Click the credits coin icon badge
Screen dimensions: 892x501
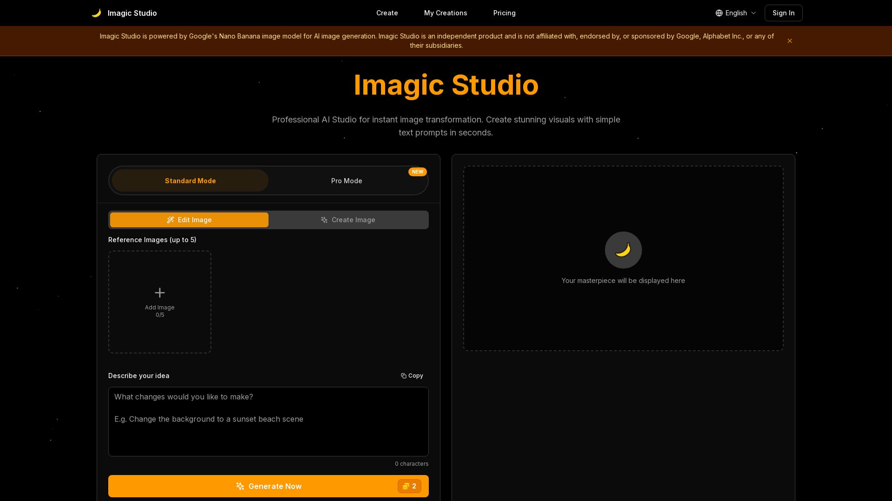point(409,486)
